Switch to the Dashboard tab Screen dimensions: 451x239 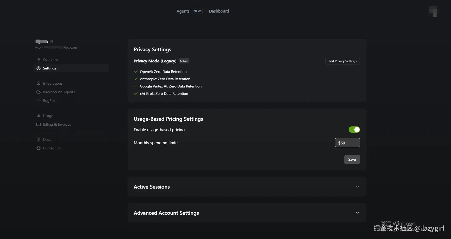click(x=219, y=11)
